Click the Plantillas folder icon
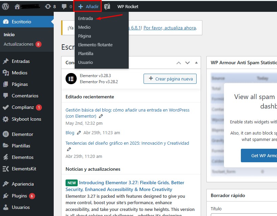 [6, 145]
